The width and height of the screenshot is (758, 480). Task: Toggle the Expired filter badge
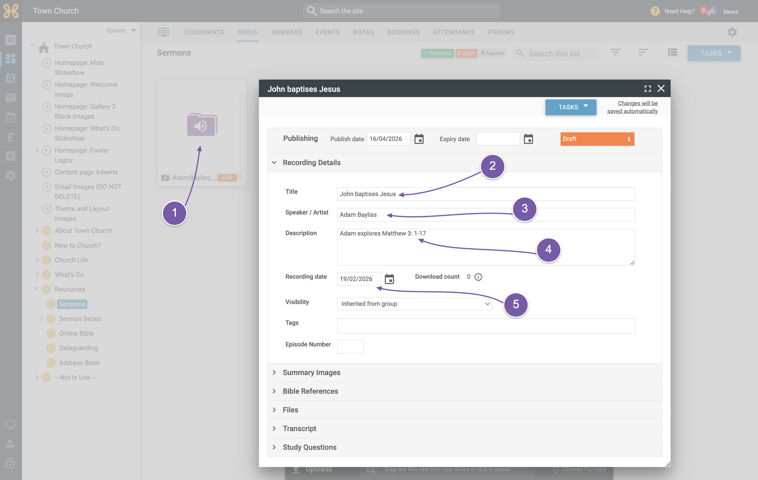click(x=492, y=53)
